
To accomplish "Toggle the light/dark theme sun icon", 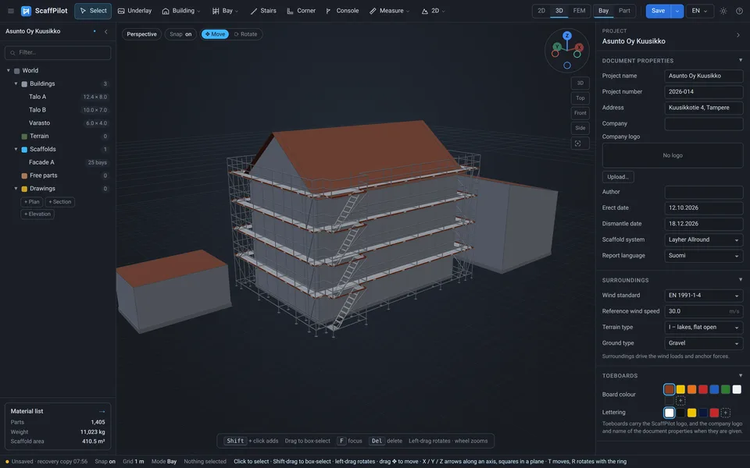I will coord(723,11).
